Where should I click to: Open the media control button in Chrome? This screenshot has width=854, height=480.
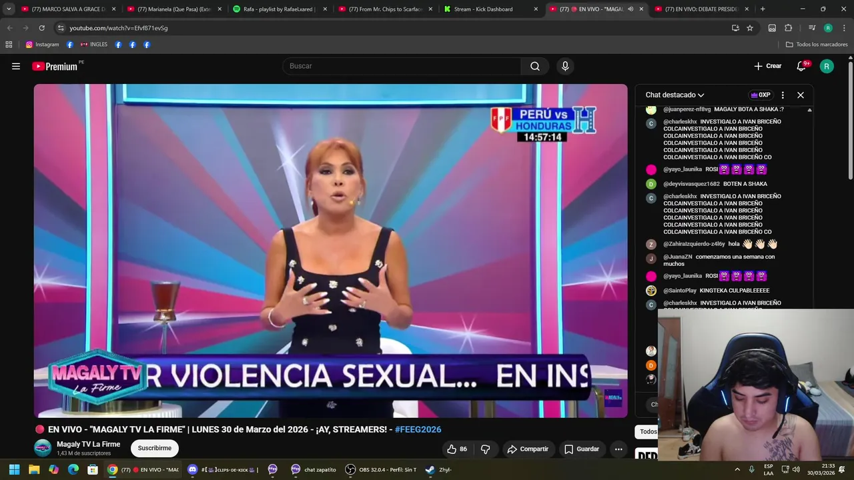click(x=812, y=28)
